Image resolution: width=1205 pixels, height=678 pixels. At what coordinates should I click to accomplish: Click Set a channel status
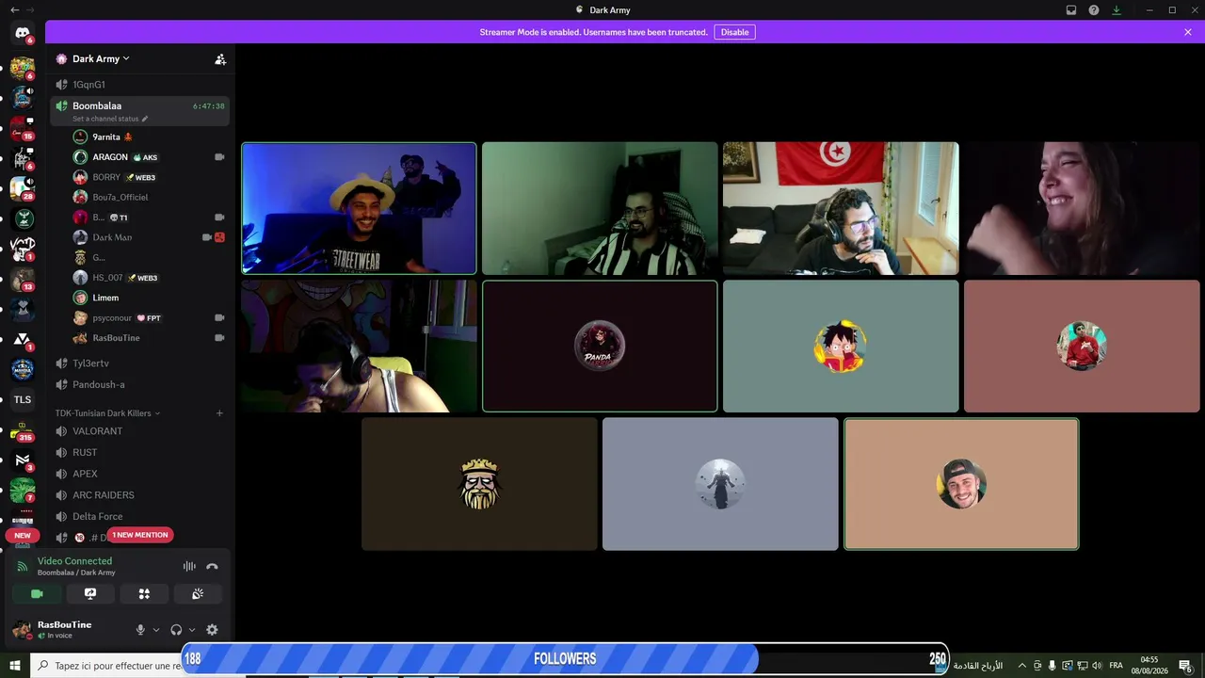click(x=105, y=119)
